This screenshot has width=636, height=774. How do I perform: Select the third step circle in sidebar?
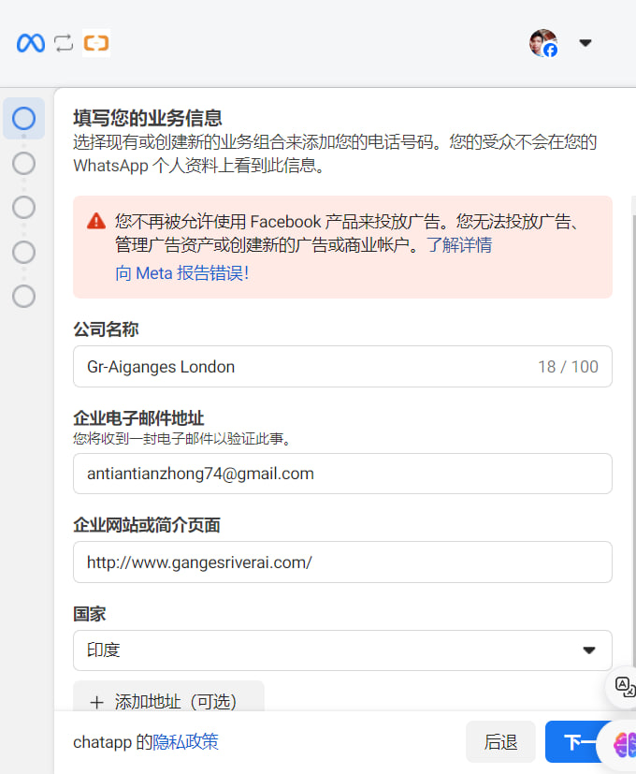(24, 208)
